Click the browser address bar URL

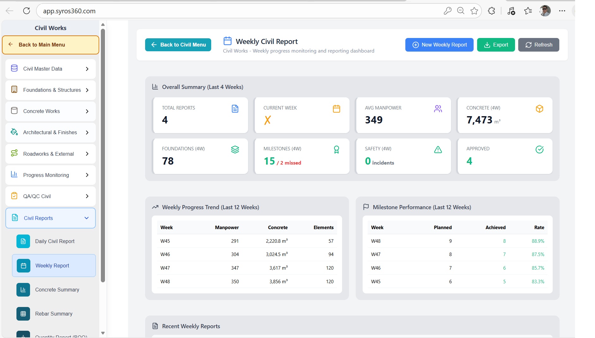point(69,11)
